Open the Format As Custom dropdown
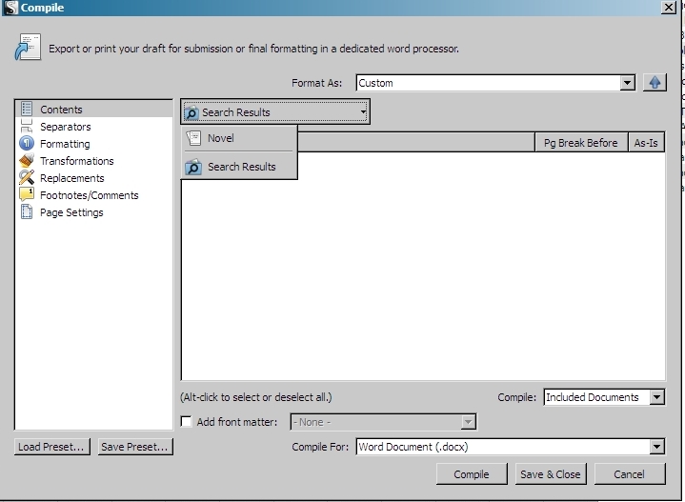 click(x=494, y=83)
